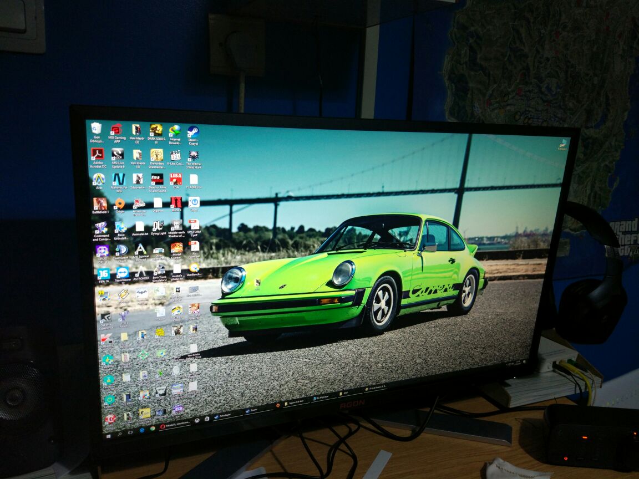639x479 pixels.
Task: Open UPS FORM 2.pdf file
Action: tap(194, 228)
